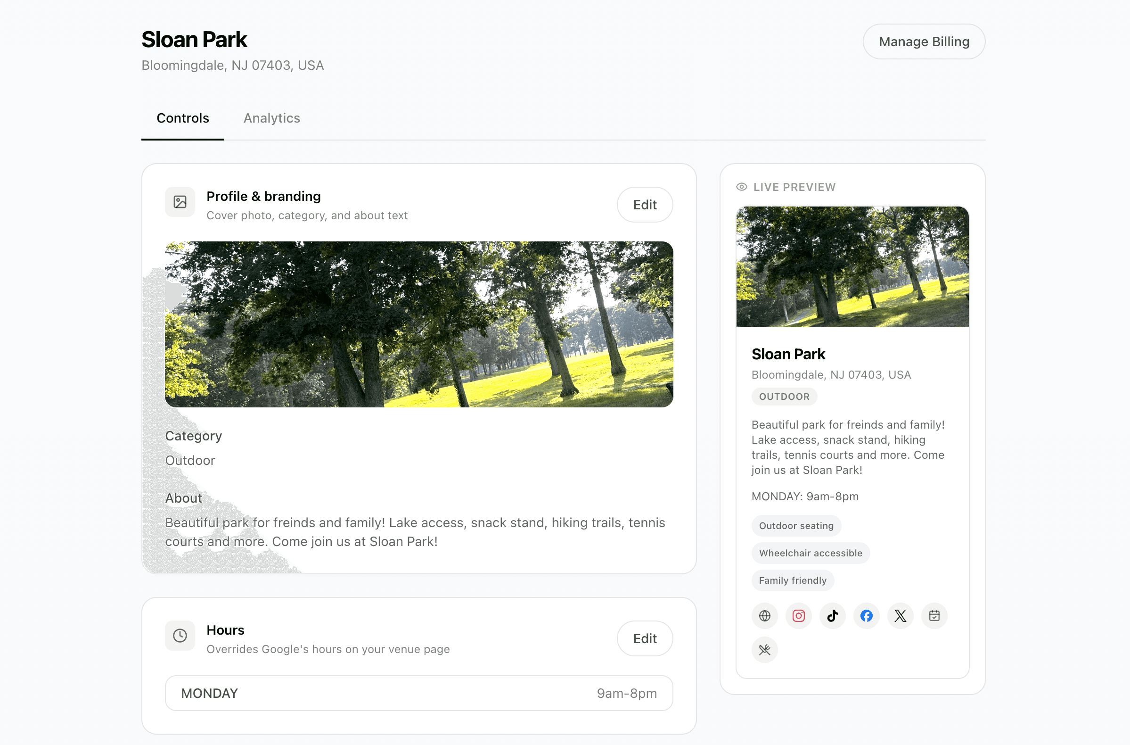This screenshot has width=1130, height=745.
Task: Click the 'Overrides Google's hours' subtitle
Action: (328, 649)
